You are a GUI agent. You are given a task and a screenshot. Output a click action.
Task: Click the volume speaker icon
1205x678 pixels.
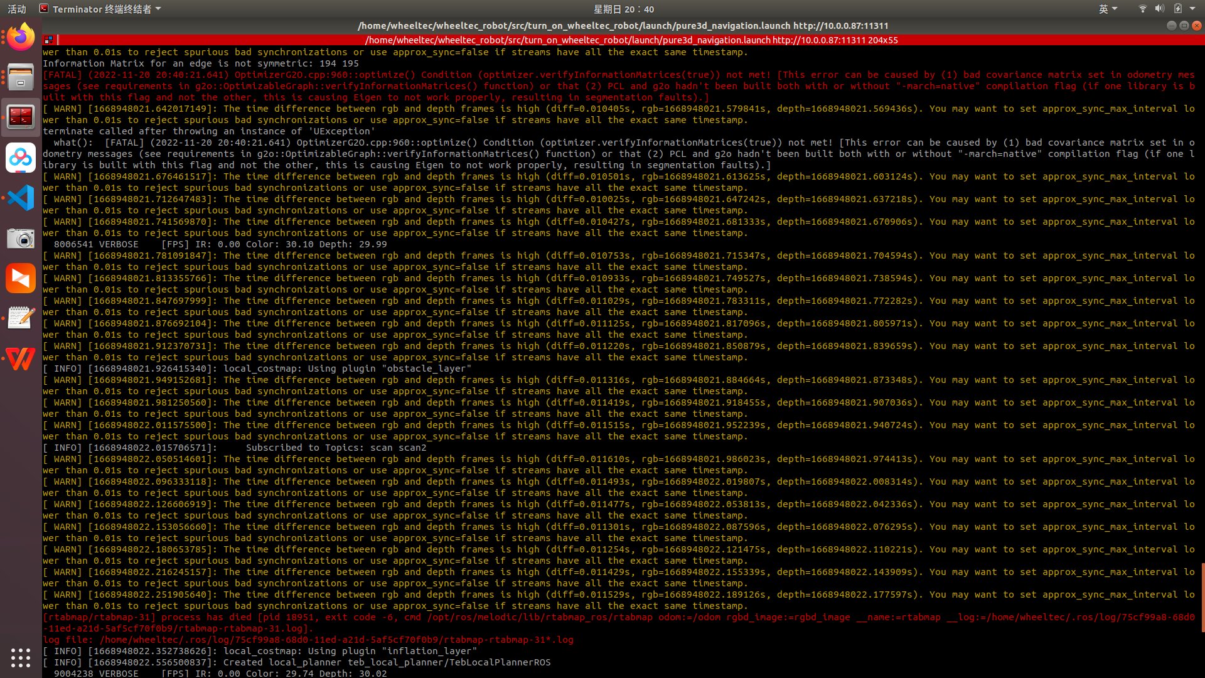click(x=1159, y=9)
